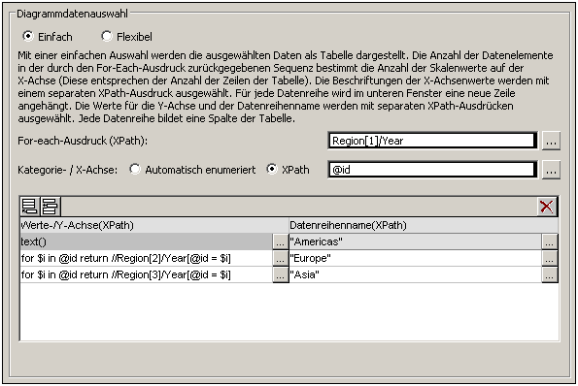The image size is (578, 386).
Task: Open XPath editor for "Europe" name
Action: pyautogui.click(x=549, y=258)
